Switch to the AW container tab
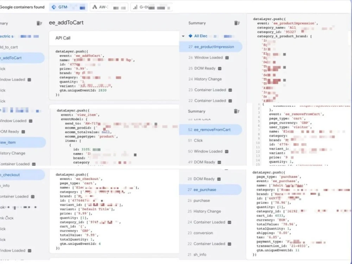Viewport: 352px width, 264px height. [109, 7]
